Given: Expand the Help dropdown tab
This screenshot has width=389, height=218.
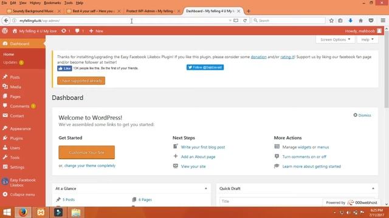Looking at the screenshot, I should pyautogui.click(x=367, y=39).
